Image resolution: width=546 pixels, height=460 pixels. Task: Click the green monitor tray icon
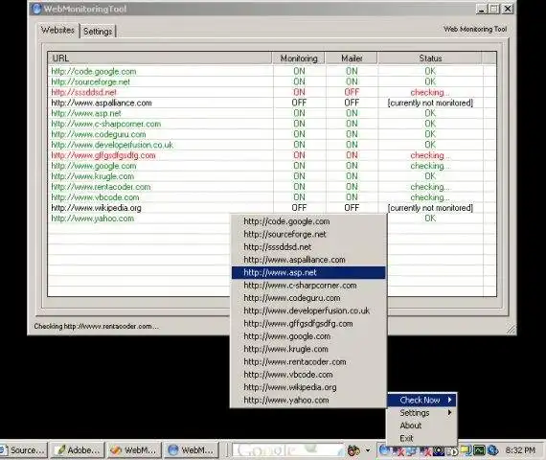(479, 450)
